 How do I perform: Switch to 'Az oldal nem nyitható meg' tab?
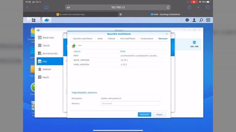[x=70, y=14]
